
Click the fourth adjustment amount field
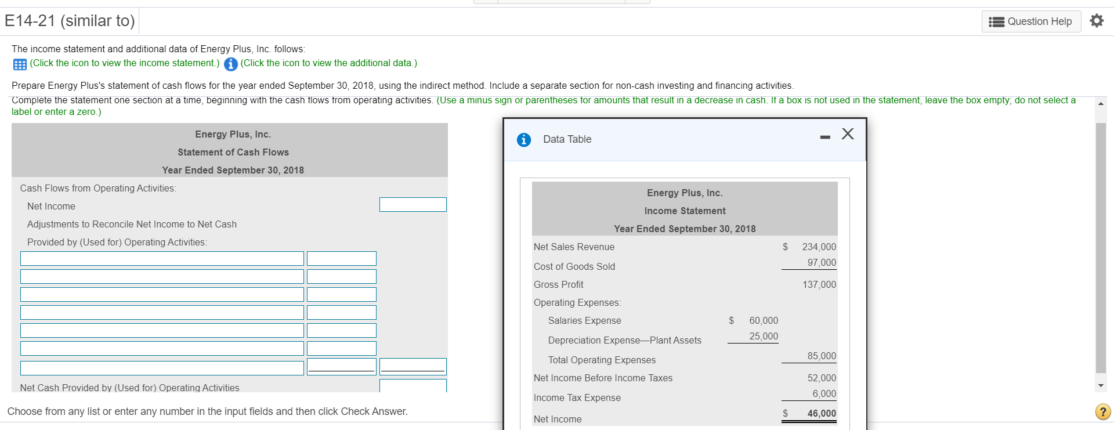coord(342,313)
